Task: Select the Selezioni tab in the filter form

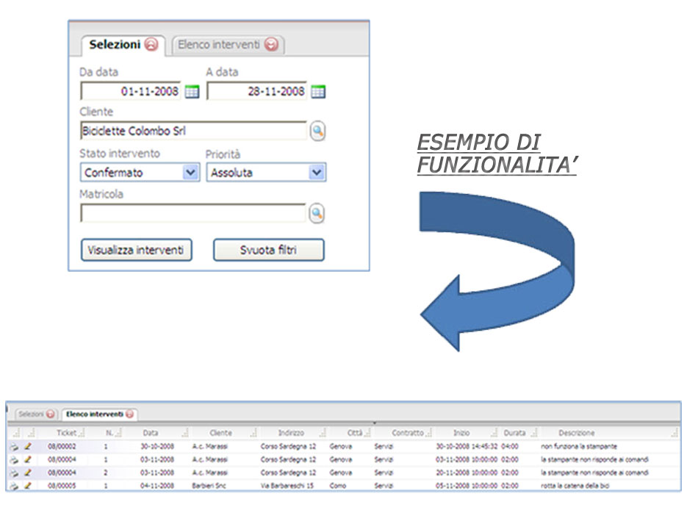Action: click(x=123, y=45)
